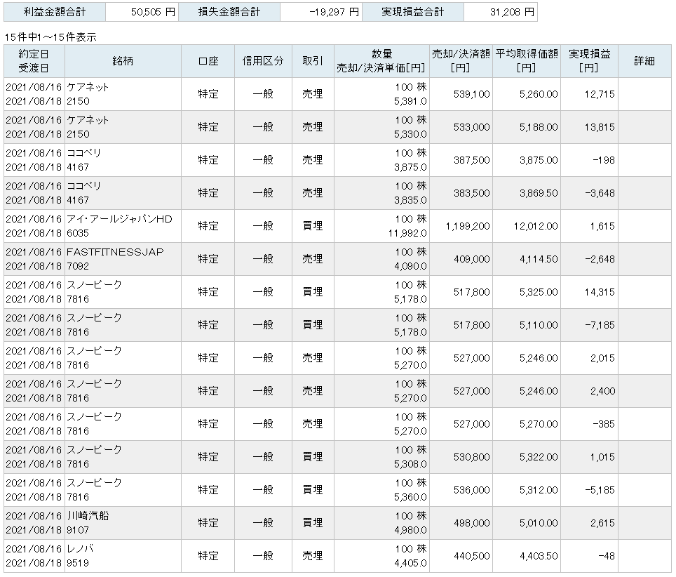
Task: Click average acquisition price 3,869.50
Action: pyautogui.click(x=539, y=193)
